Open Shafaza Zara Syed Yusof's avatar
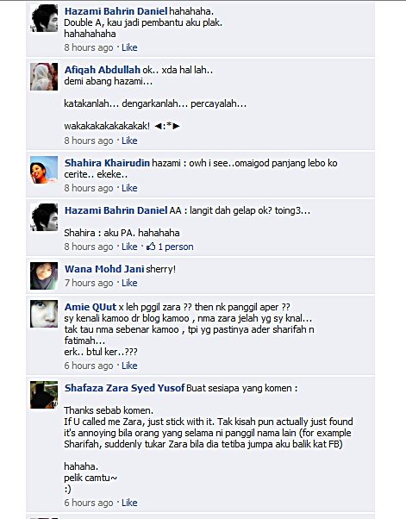Screen dimensions: 406x519 44,395
